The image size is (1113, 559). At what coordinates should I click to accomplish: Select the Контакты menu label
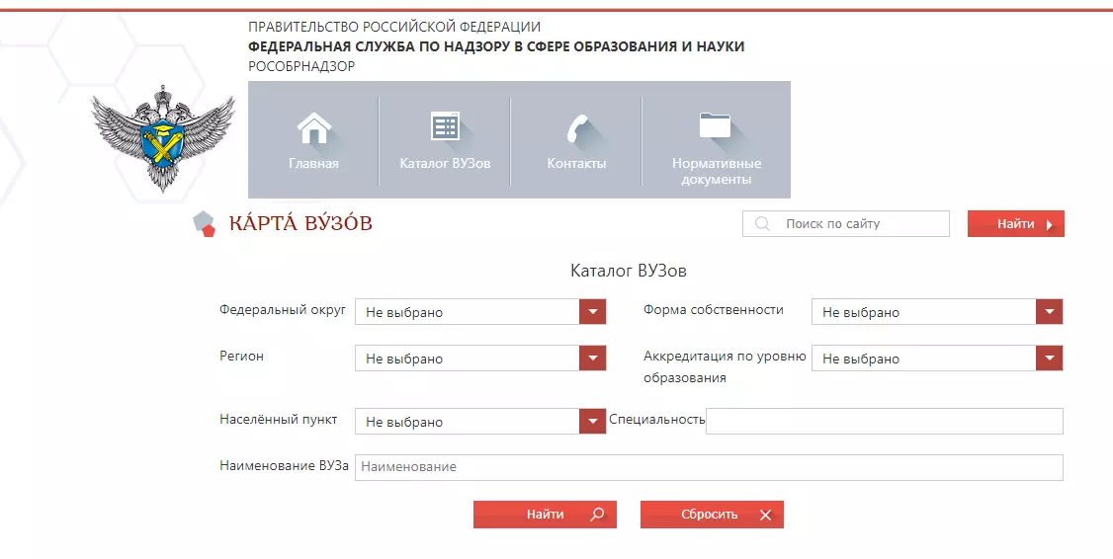pyautogui.click(x=576, y=164)
